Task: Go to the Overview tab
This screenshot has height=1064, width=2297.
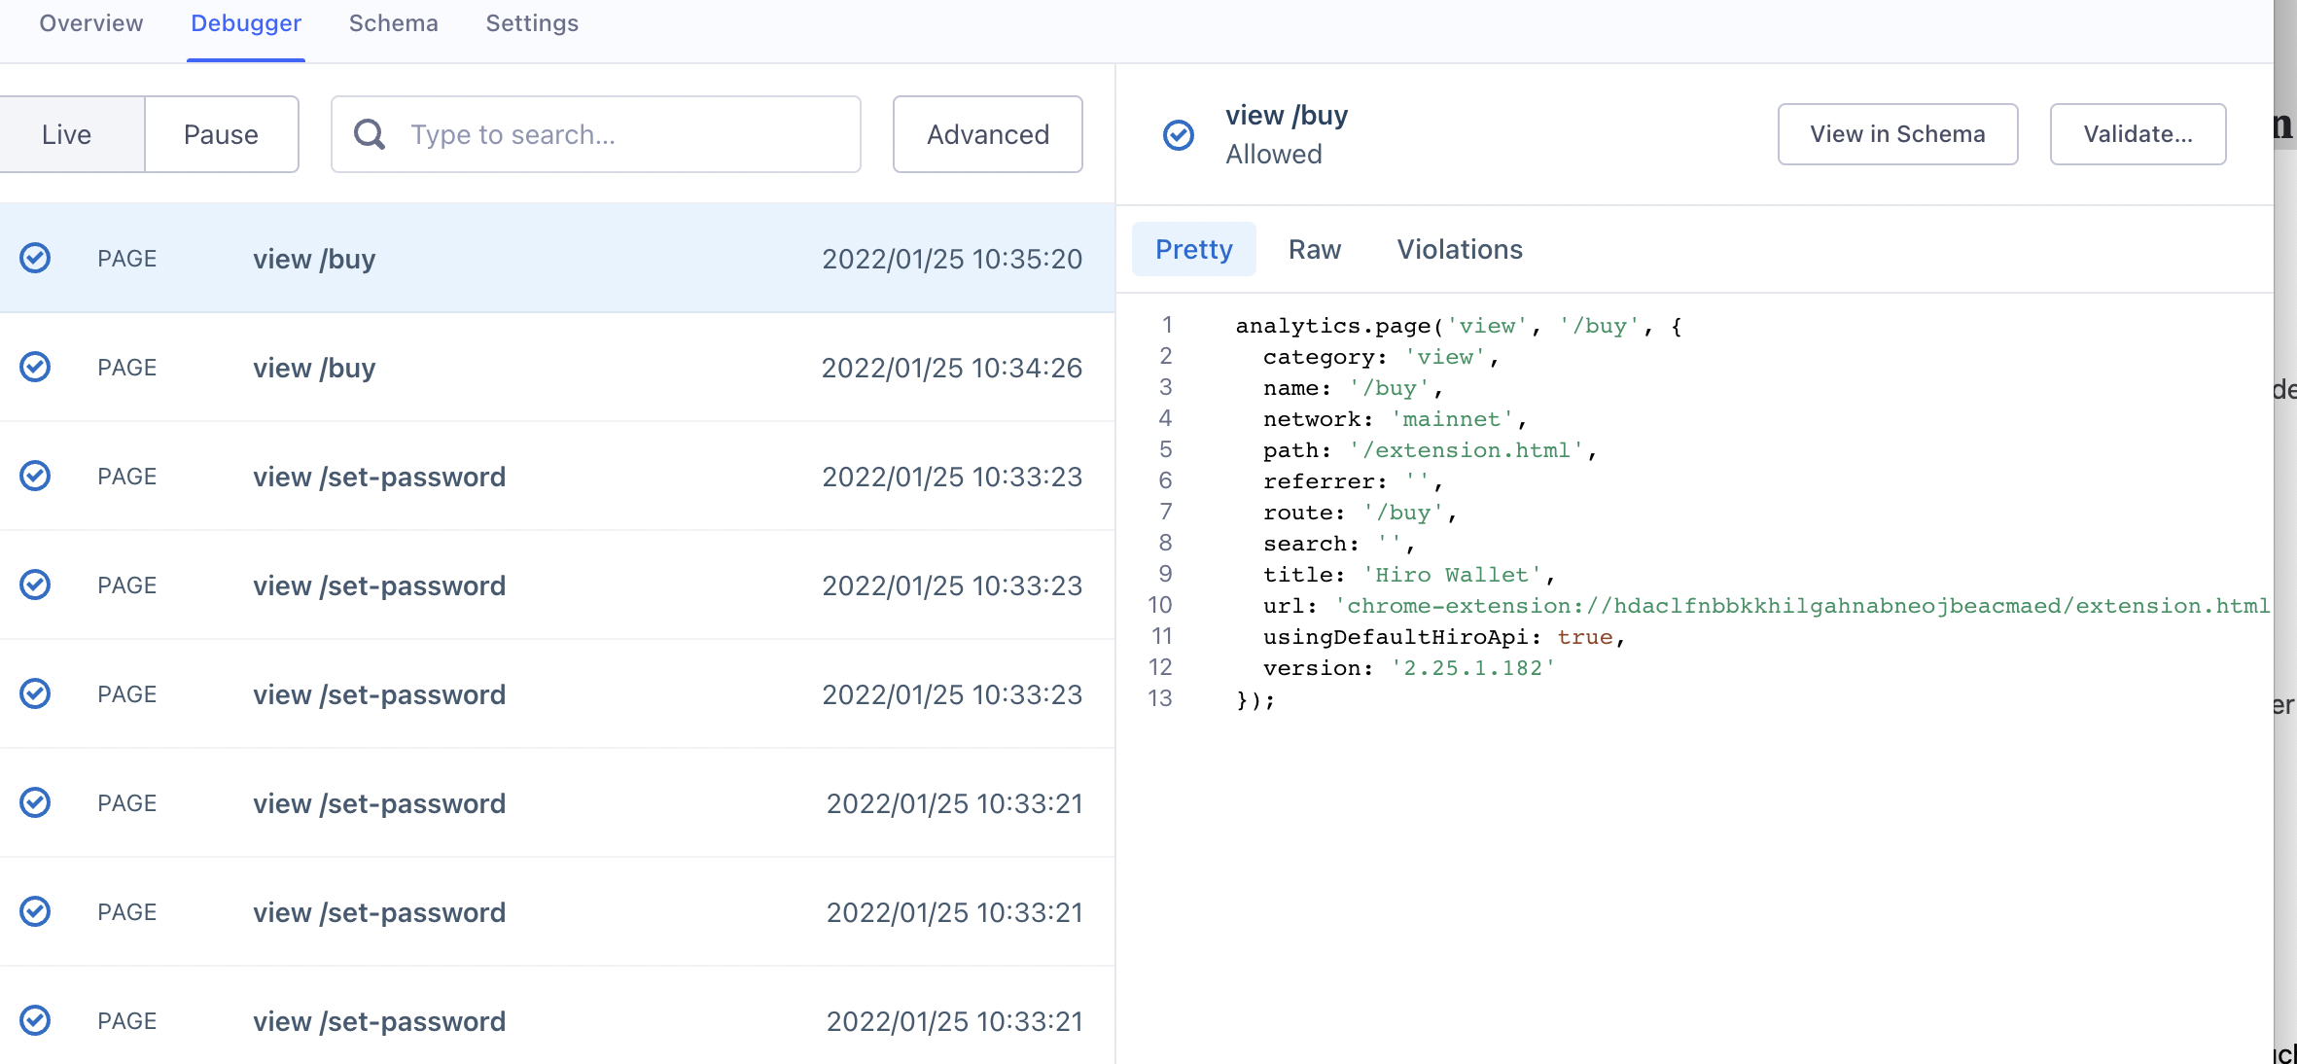Action: click(x=89, y=23)
